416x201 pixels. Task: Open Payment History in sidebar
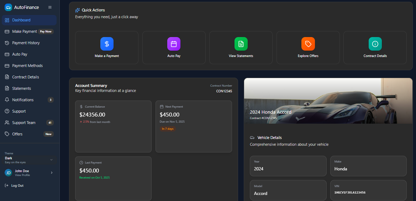point(26,43)
